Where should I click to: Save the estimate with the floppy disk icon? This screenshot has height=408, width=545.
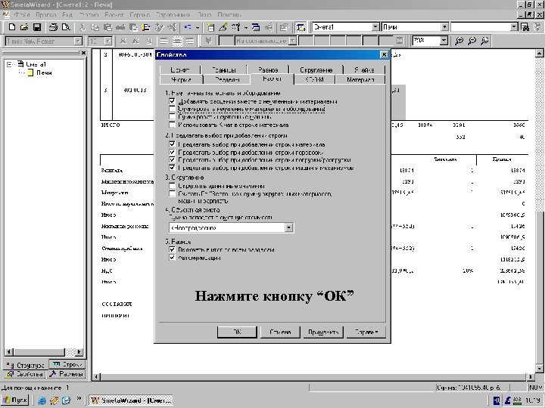[37, 27]
